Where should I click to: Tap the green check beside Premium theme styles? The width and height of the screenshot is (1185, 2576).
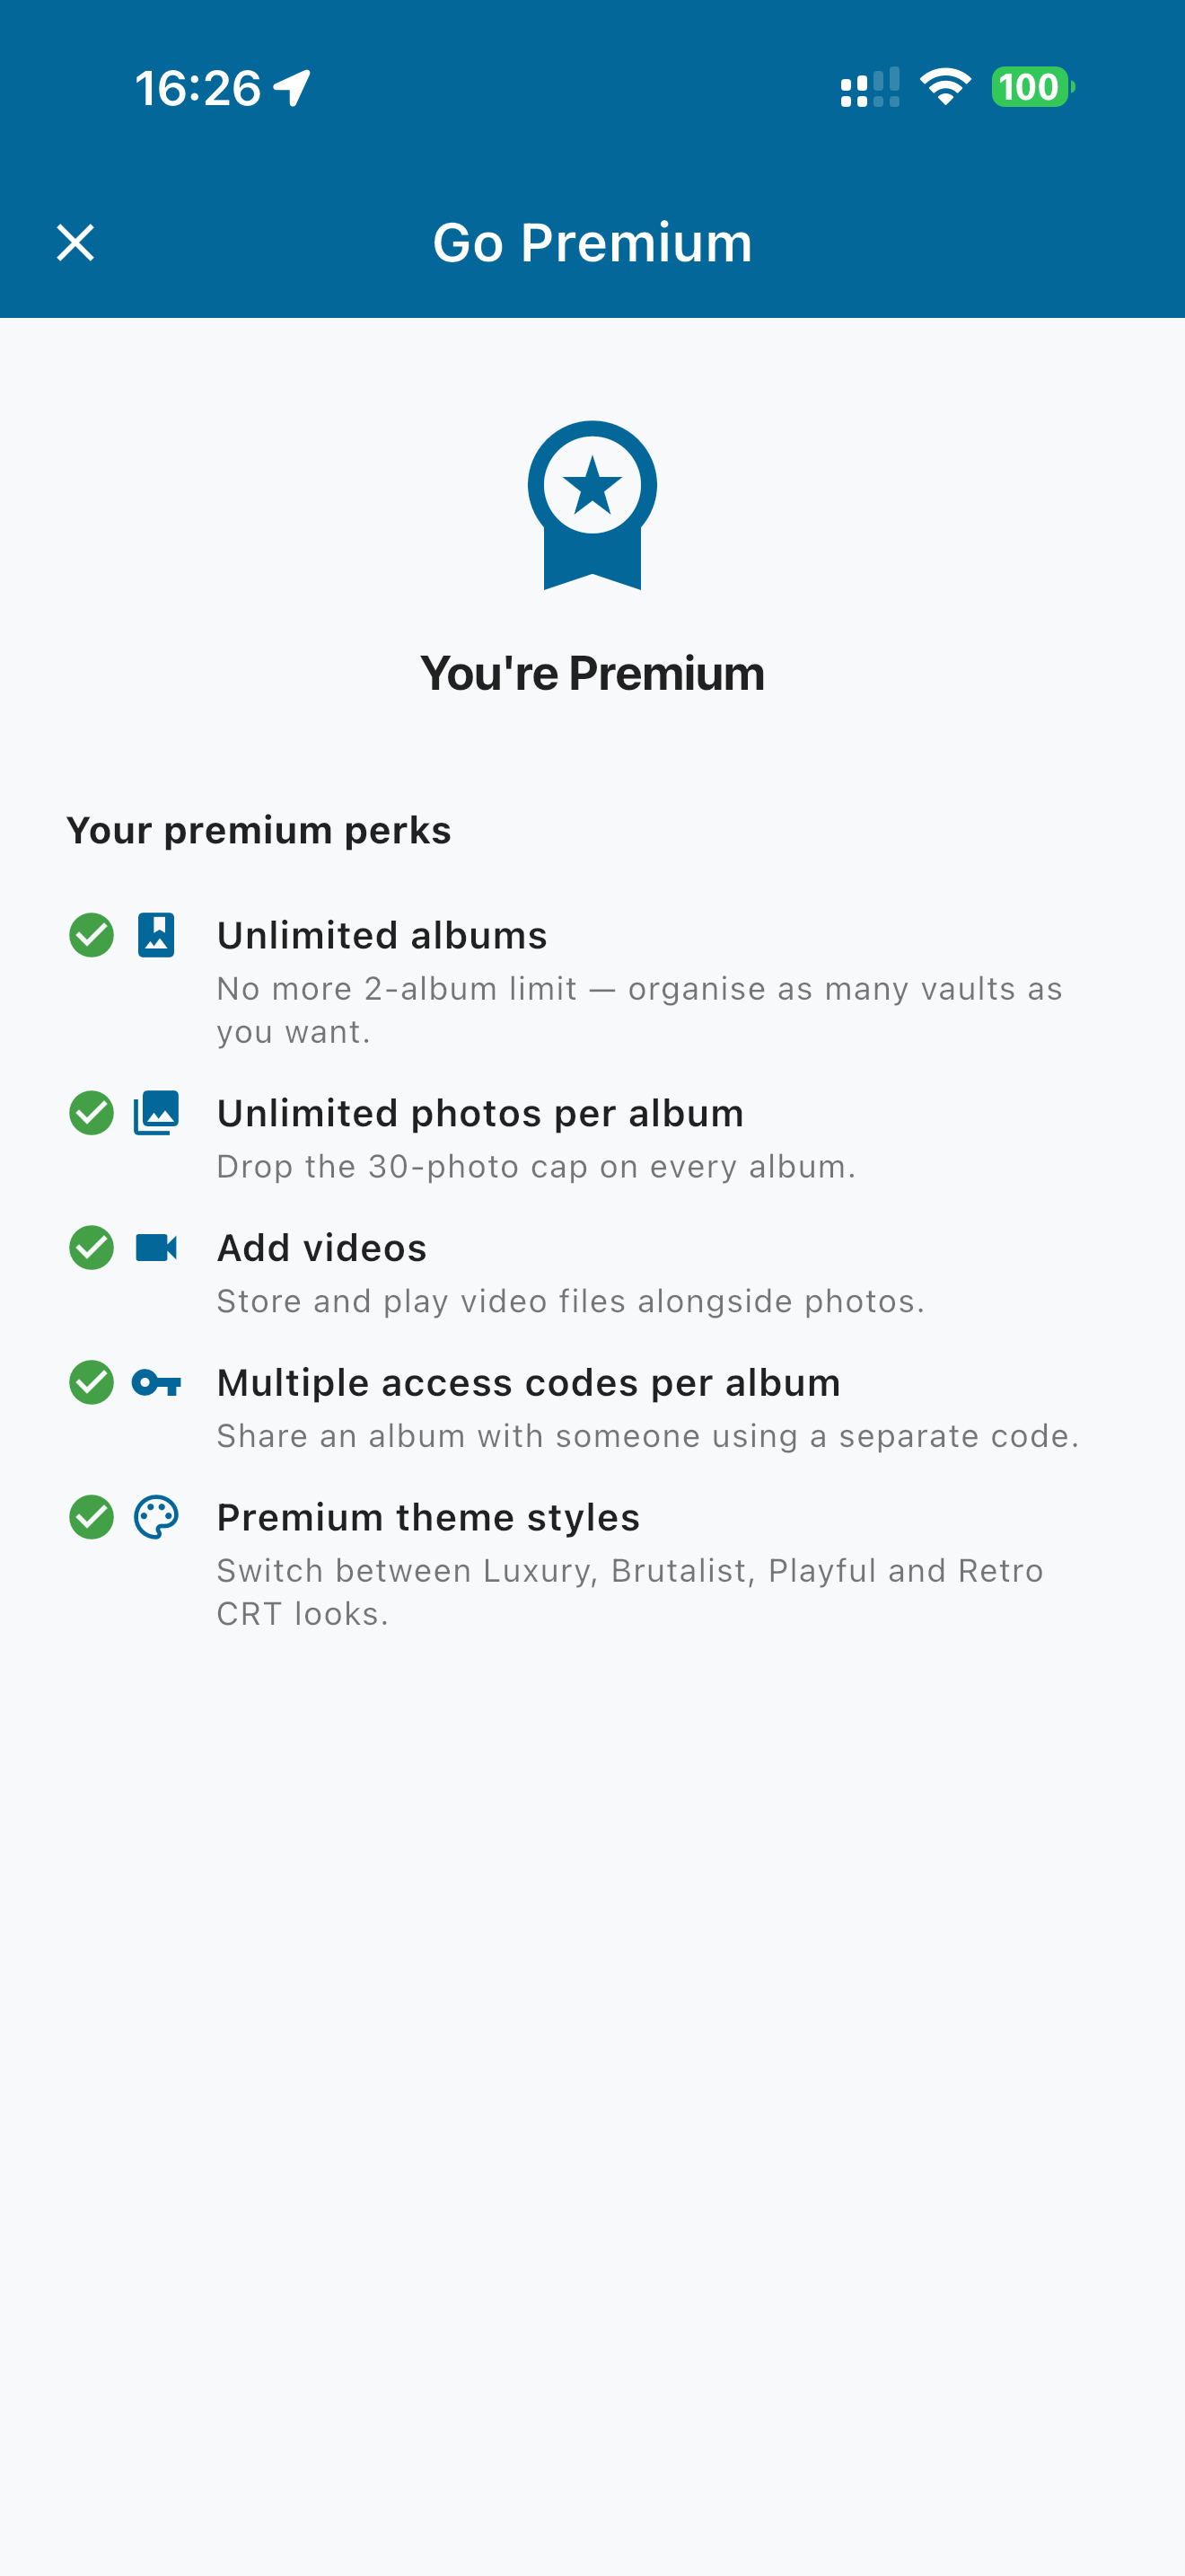(x=91, y=1517)
